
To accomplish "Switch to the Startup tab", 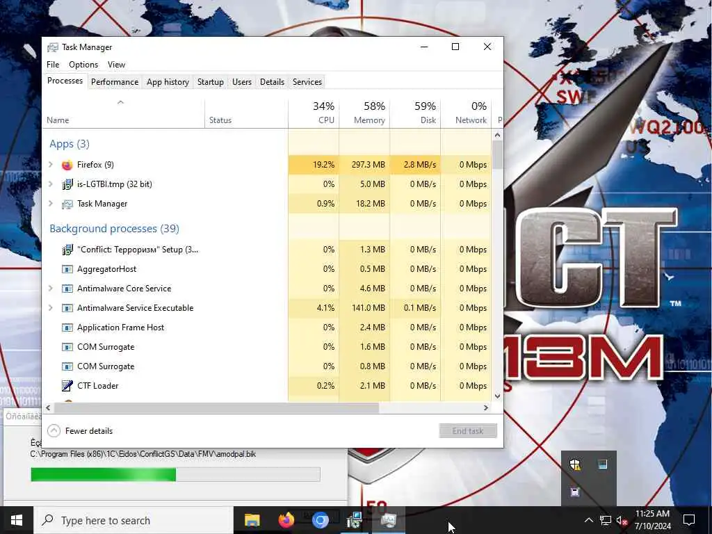I will pyautogui.click(x=210, y=82).
